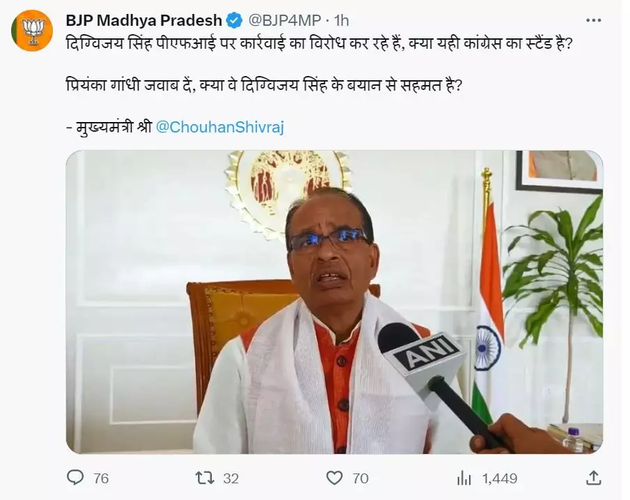Click the Priyanka Gandhi Hindi text line
Viewport: 630px width, 500px height.
pyautogui.click(x=264, y=85)
